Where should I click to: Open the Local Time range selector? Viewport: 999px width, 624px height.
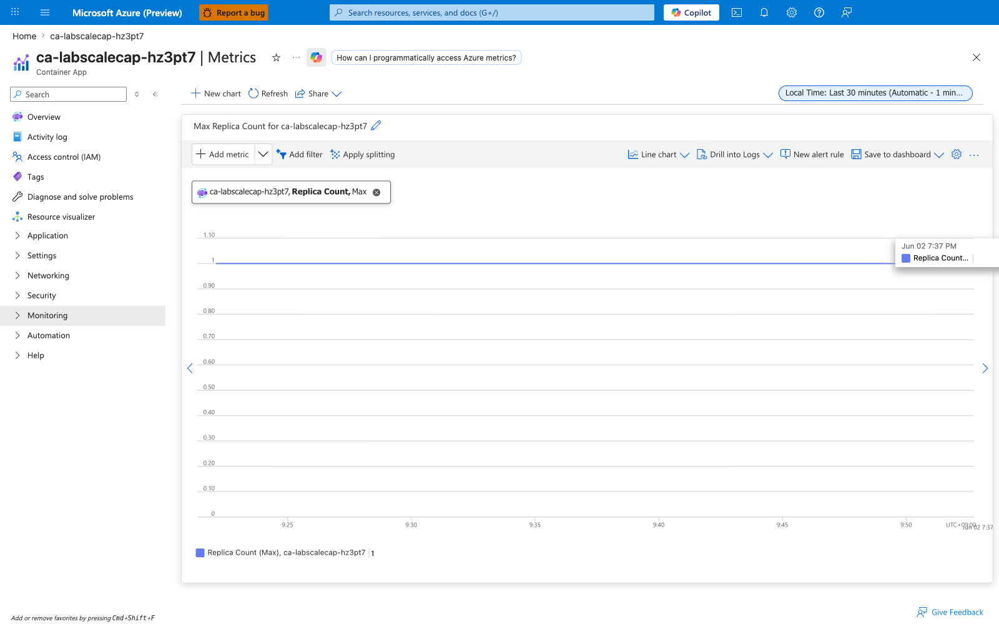click(875, 93)
